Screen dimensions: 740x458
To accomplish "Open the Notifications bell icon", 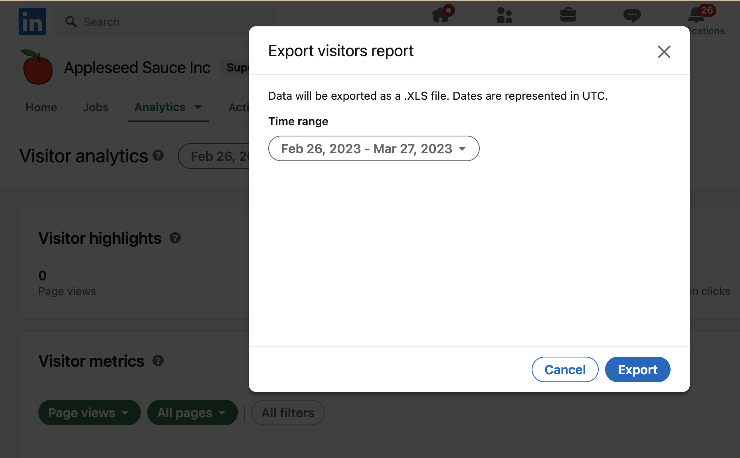I will pos(696,15).
